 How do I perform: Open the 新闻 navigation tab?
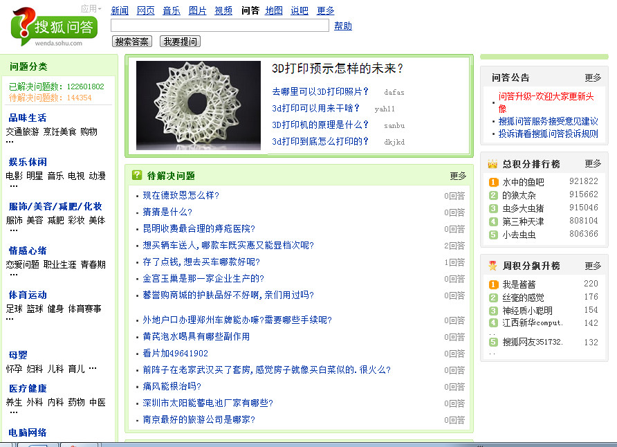(120, 10)
